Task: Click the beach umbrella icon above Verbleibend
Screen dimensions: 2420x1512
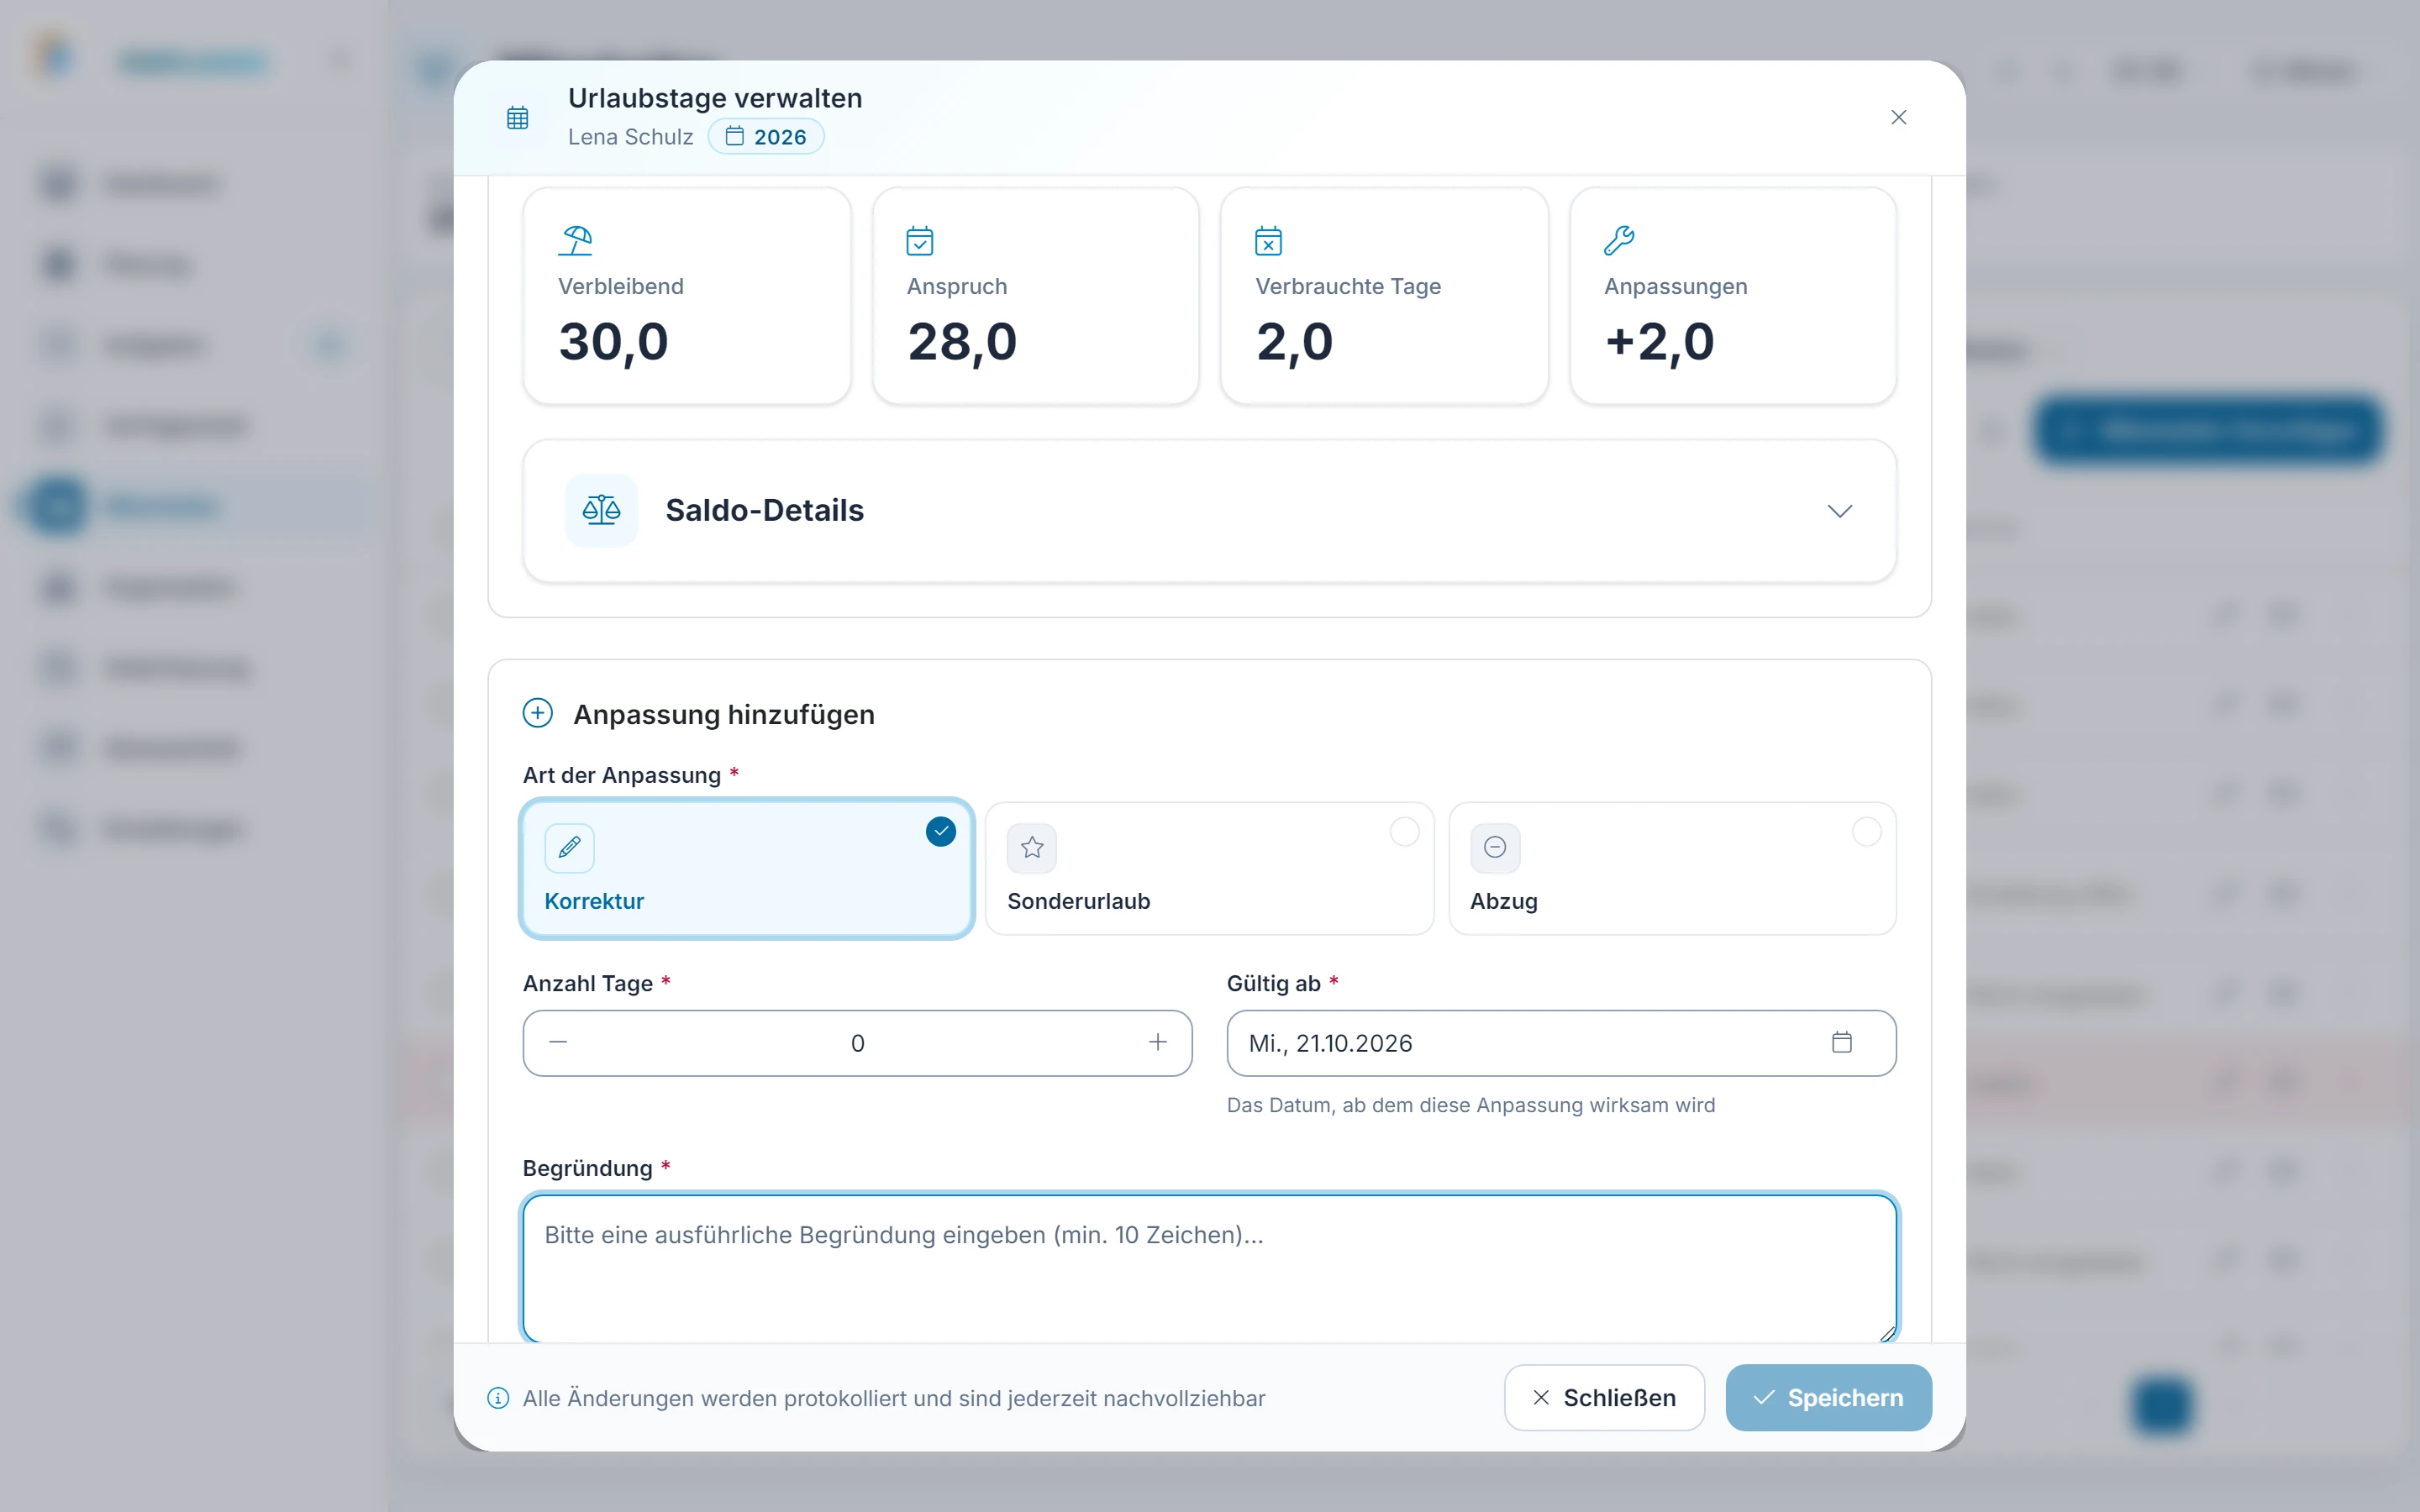Action: 575,240
